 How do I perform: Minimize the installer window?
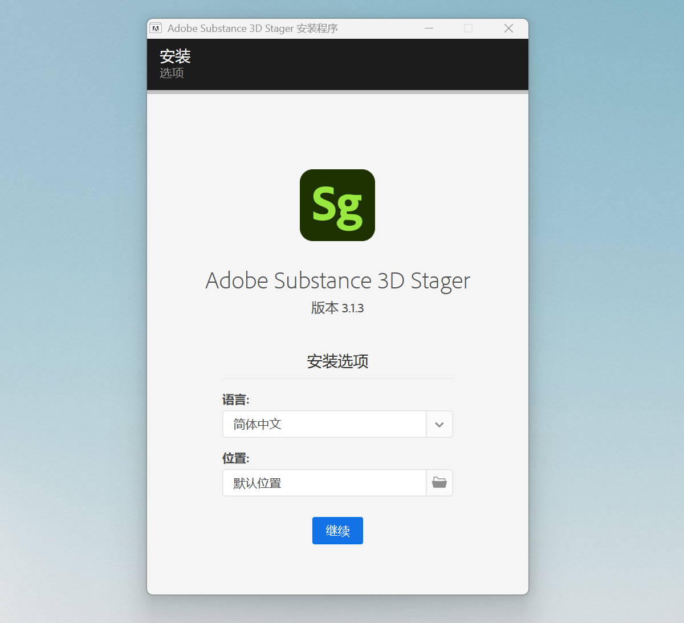[429, 28]
